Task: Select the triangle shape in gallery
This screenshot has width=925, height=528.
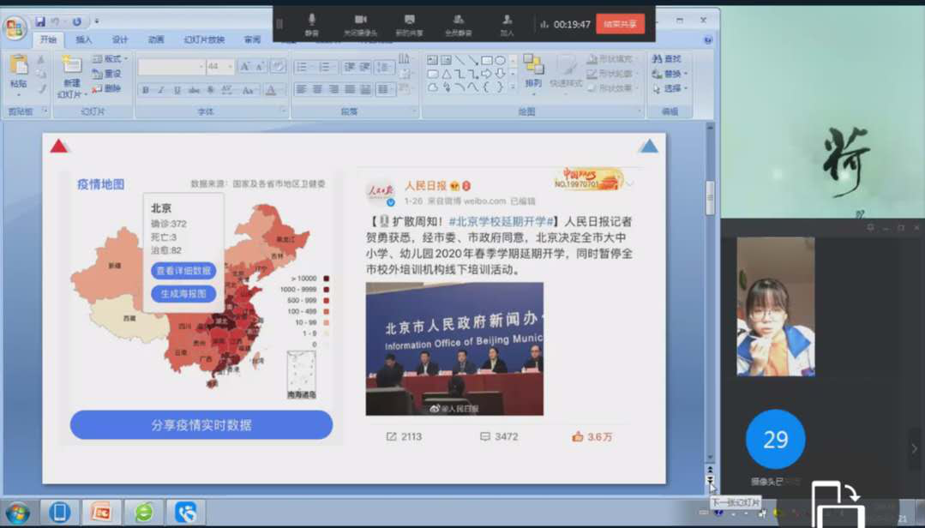Action: [x=446, y=74]
